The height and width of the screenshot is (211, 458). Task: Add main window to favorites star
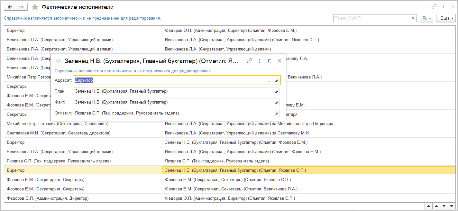35,7
